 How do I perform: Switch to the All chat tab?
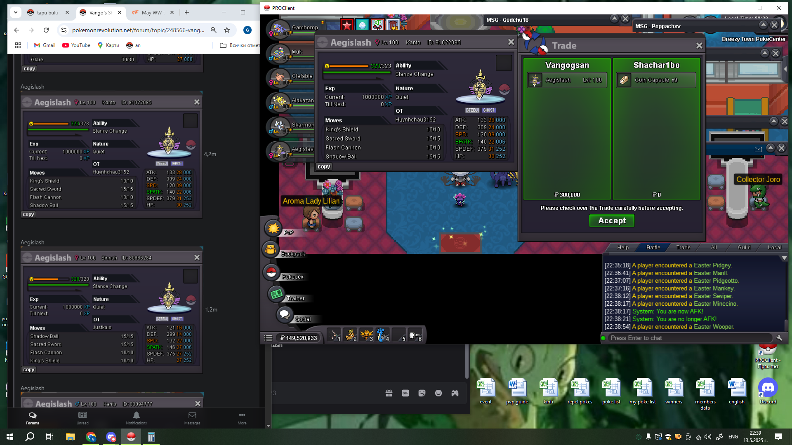click(714, 247)
